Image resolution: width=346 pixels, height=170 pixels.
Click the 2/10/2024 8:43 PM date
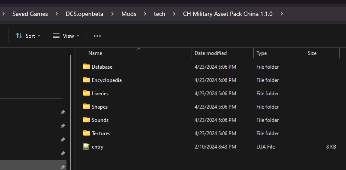(215, 146)
